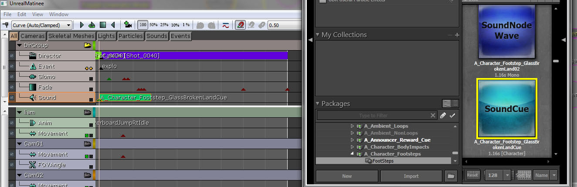Open the Curve (Auto/Clamped) dropdown
Image resolution: width=577 pixels, height=187 pixels.
point(42,25)
